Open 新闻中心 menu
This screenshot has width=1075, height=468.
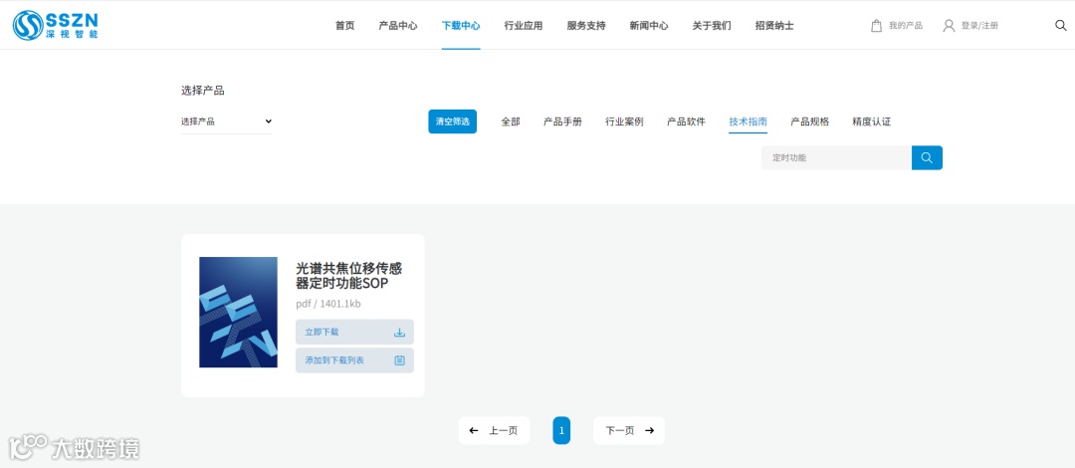tap(649, 25)
